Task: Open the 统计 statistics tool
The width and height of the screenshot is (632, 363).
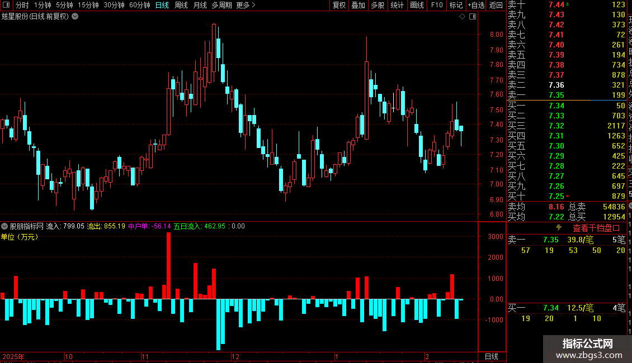Action: pos(397,5)
